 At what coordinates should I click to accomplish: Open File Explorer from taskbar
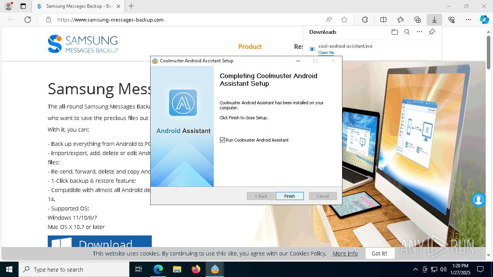click(x=177, y=269)
